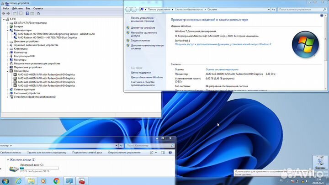Screen dimensions: 329x185
Task: Click Удалить или изменить программу button
Action: [x=46, y=152]
